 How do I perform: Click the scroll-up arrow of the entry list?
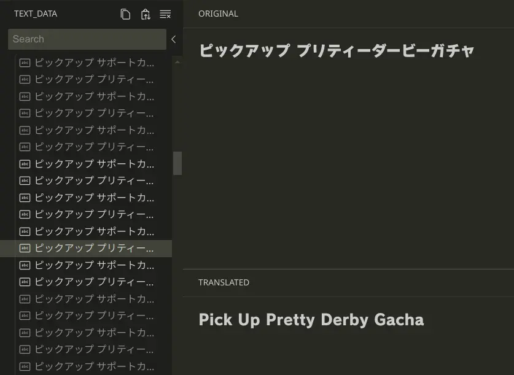click(x=177, y=62)
